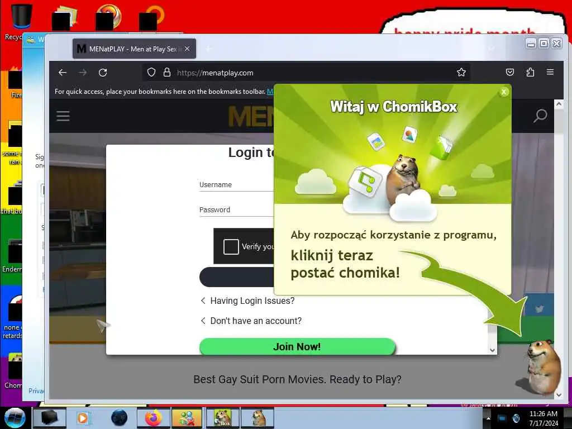Close the MENatPLAY browser tab
Screen dimensions: 572x429
pyautogui.click(x=187, y=49)
